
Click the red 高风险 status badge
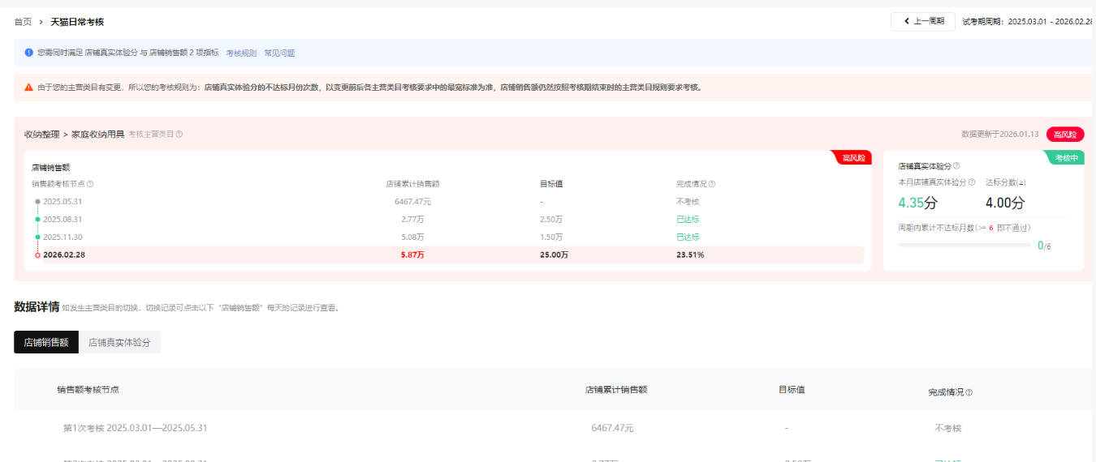click(1065, 135)
